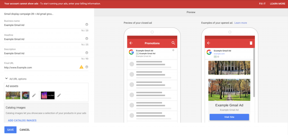Click 'Promotions' title in closed ad preview
Screen dimensions: 288x135
[152, 43]
